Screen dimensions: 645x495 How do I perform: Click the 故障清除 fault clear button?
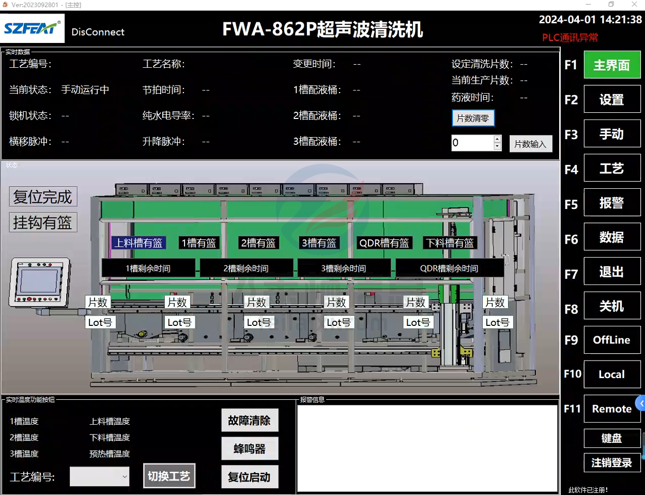[250, 421]
